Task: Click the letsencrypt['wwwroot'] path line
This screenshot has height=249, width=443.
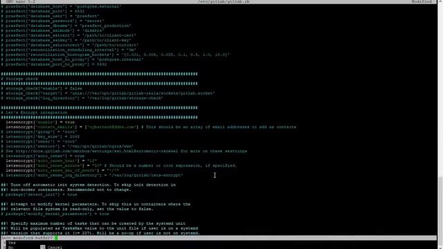Action: coord(67,146)
